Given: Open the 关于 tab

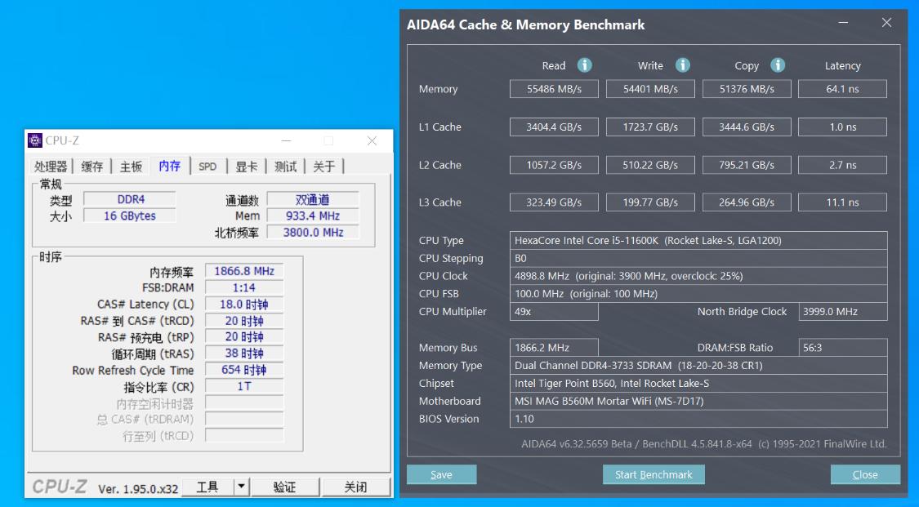Looking at the screenshot, I should click(323, 166).
